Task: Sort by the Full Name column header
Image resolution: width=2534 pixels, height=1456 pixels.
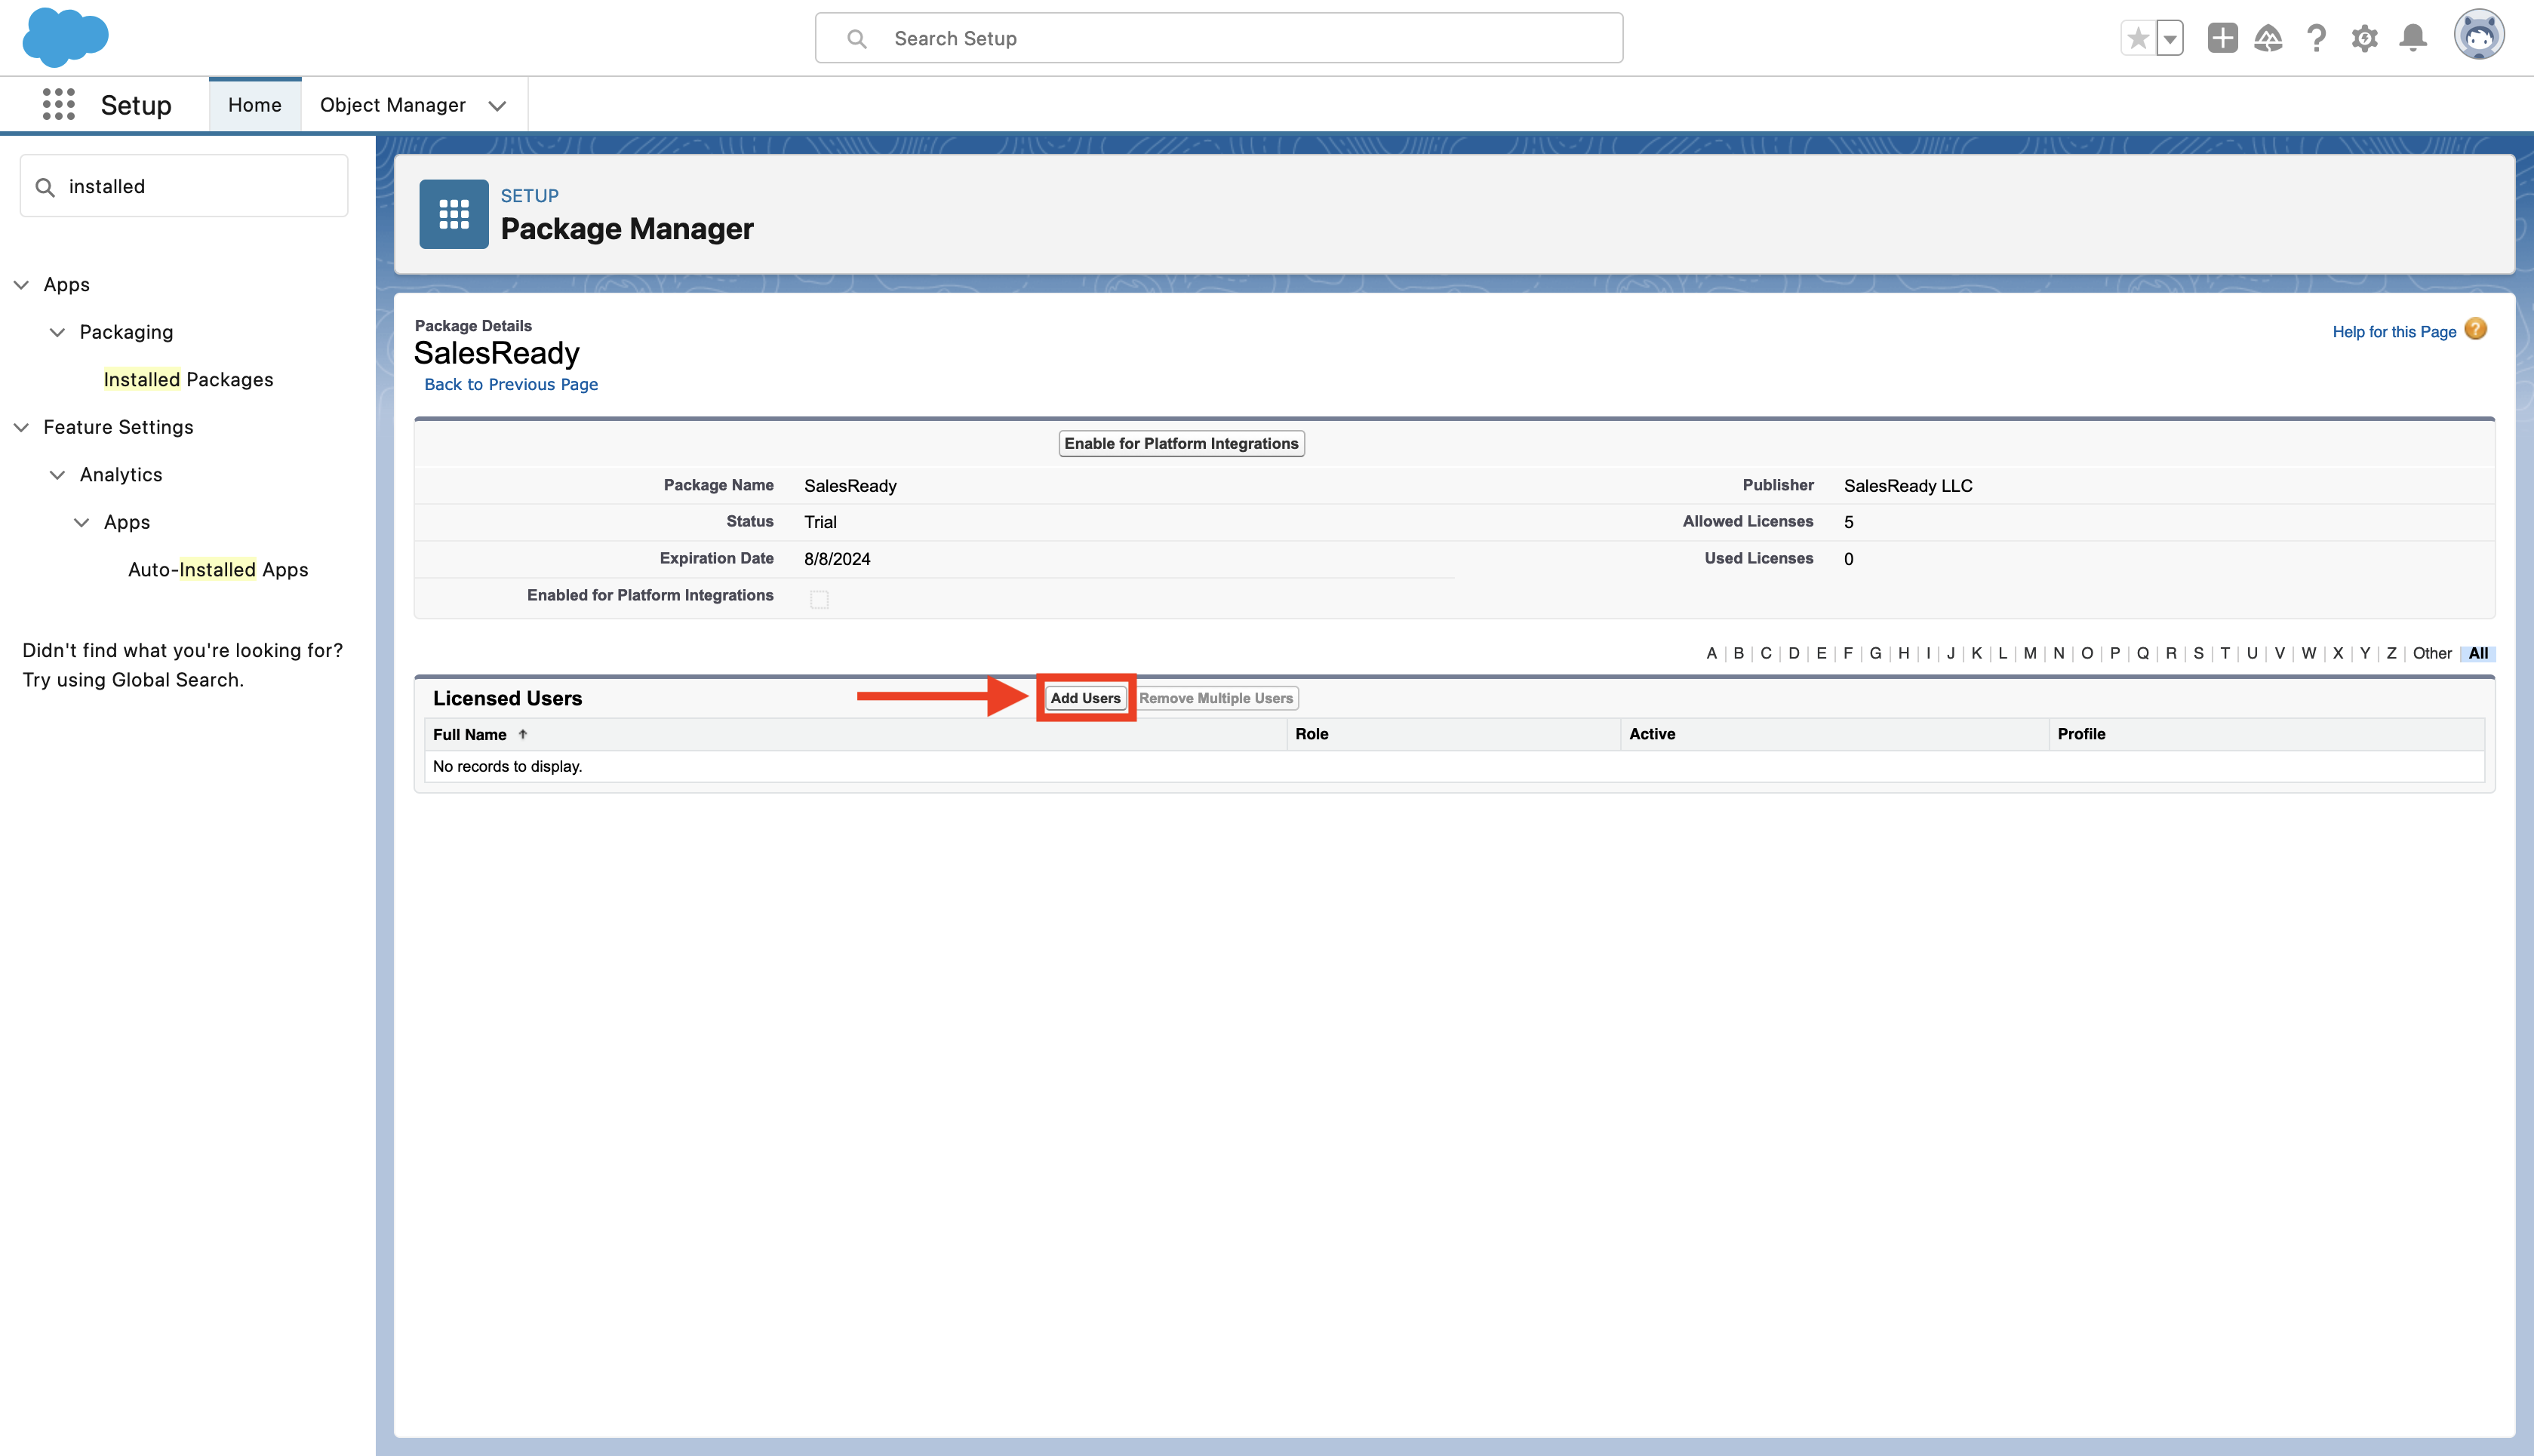Action: pos(470,734)
